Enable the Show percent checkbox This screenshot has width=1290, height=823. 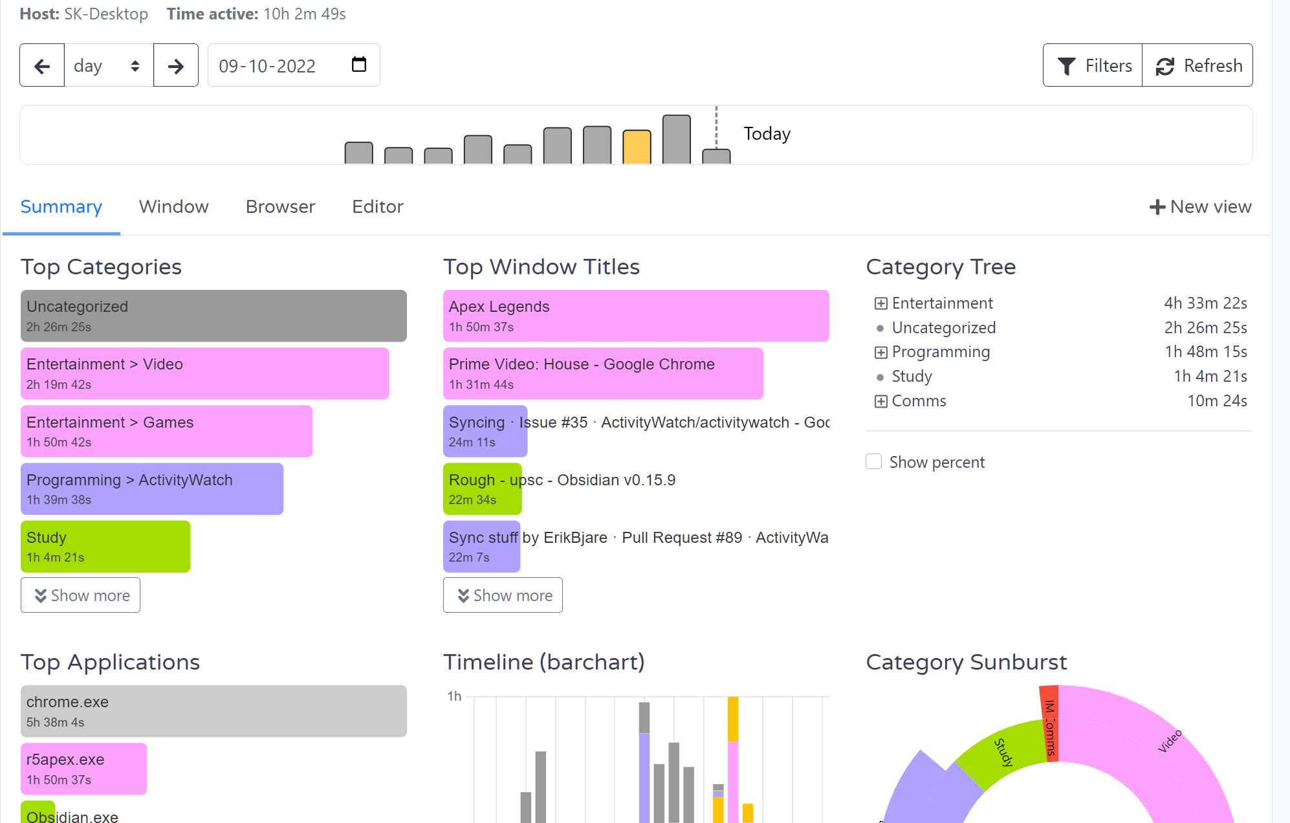(x=873, y=461)
